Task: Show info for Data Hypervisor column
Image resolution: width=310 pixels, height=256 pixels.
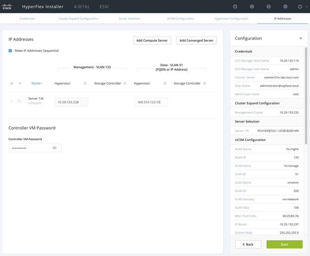Action: pyautogui.click(x=165, y=83)
